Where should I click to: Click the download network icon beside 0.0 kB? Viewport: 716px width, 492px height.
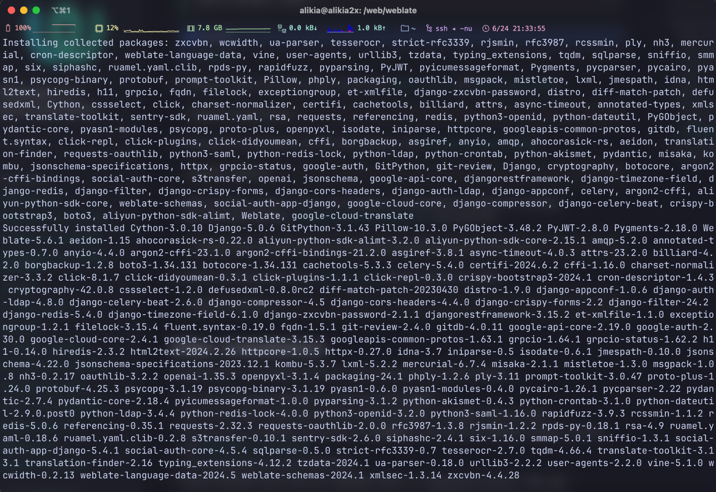tap(282, 28)
